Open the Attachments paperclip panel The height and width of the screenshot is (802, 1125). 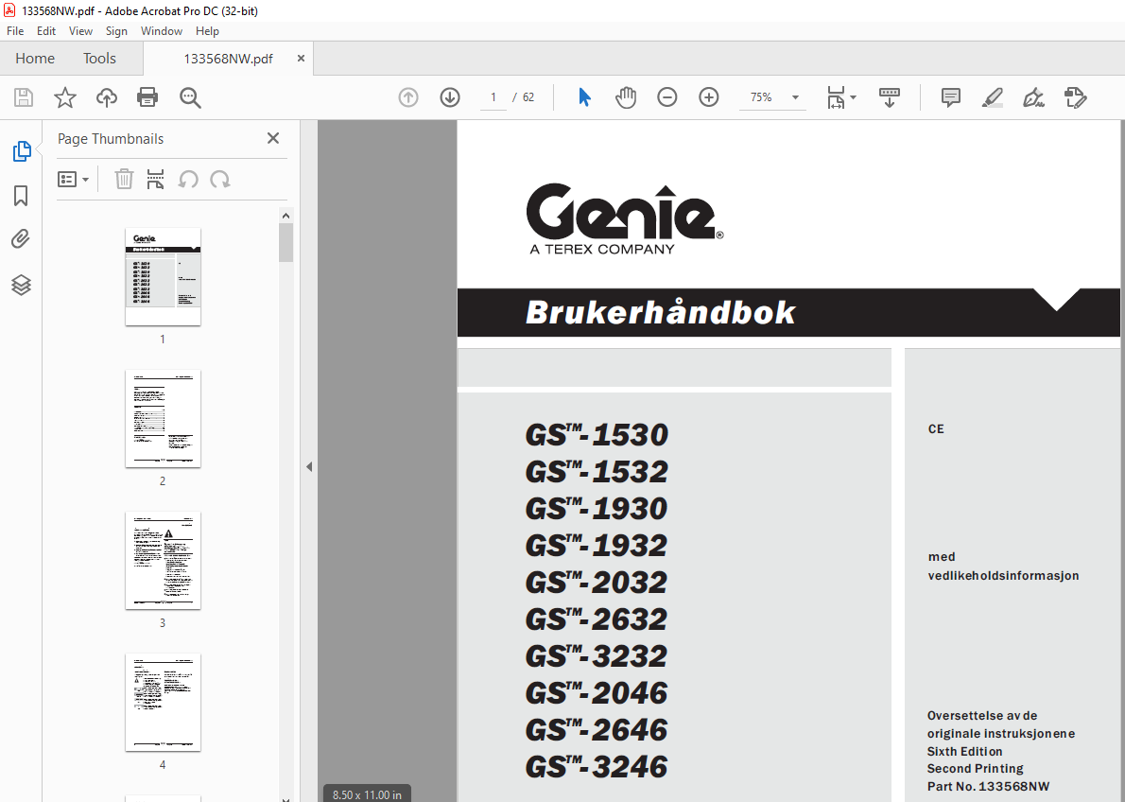point(21,239)
